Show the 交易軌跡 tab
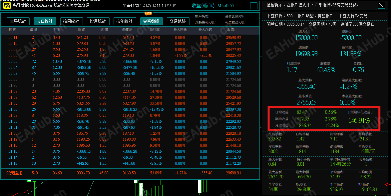 178,21
